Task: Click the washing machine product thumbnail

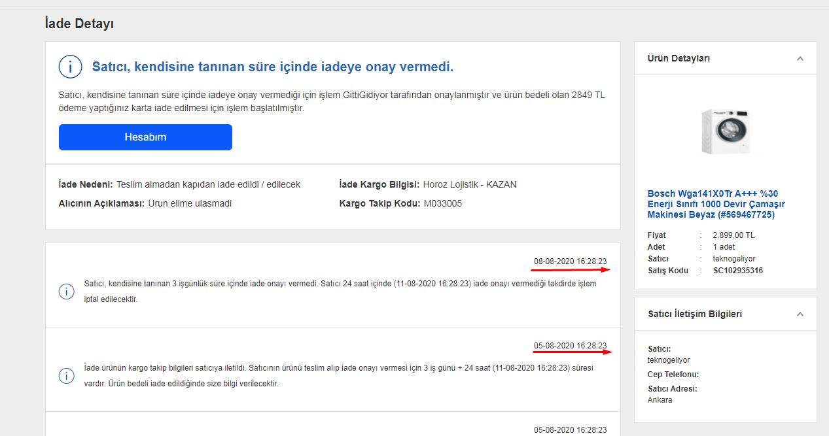Action: [x=725, y=131]
